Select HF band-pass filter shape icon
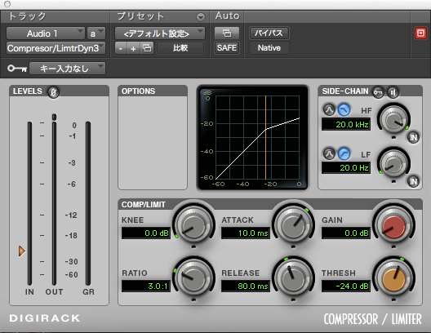Viewport: 431px width, 333px height. [x=329, y=110]
